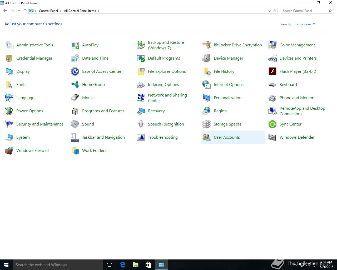Click the Work Folders link
Viewport: 337px width, 270px height.
94,151
